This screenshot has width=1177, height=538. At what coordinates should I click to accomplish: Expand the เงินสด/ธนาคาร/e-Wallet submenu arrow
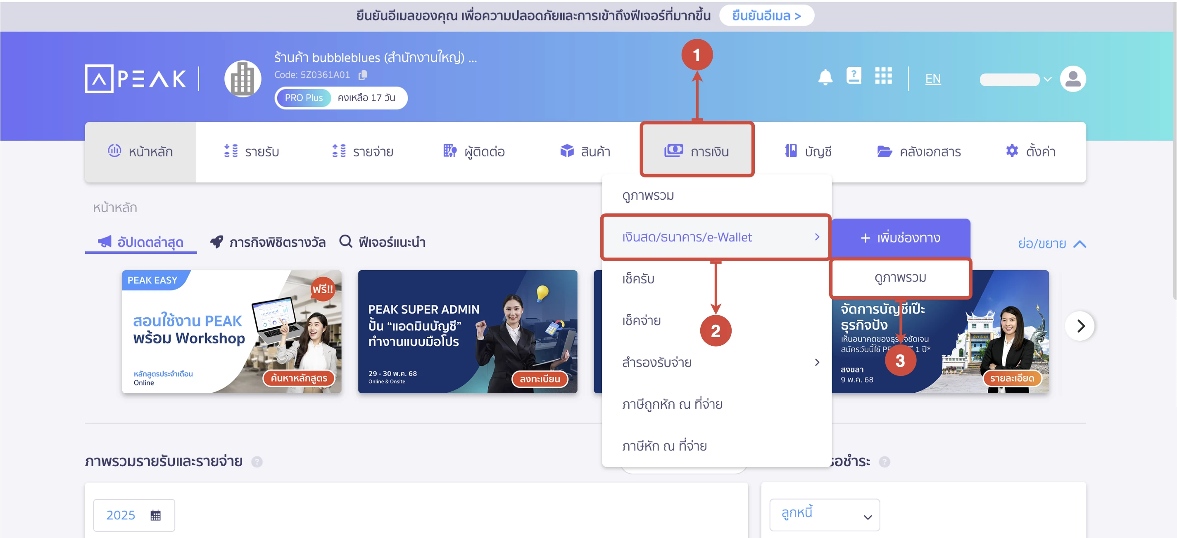(818, 237)
